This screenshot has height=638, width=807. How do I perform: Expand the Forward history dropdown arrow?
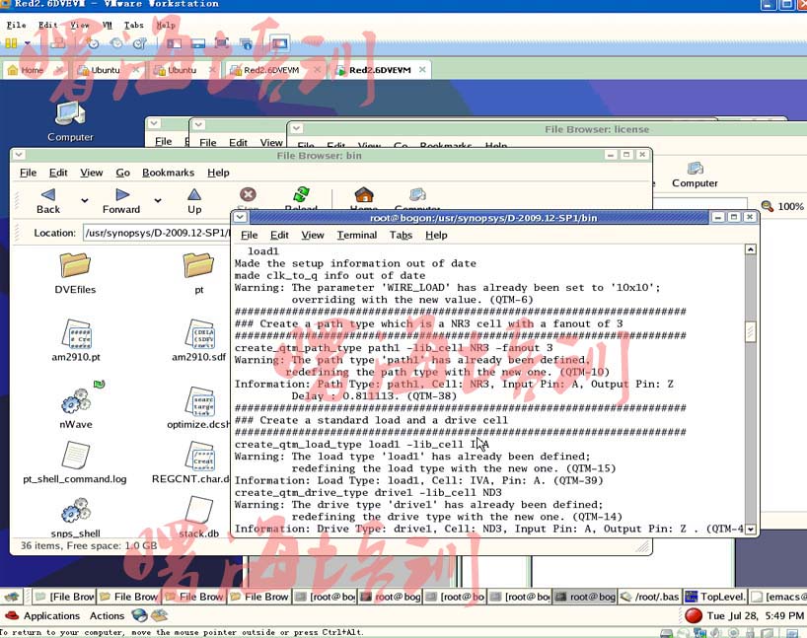tap(158, 201)
